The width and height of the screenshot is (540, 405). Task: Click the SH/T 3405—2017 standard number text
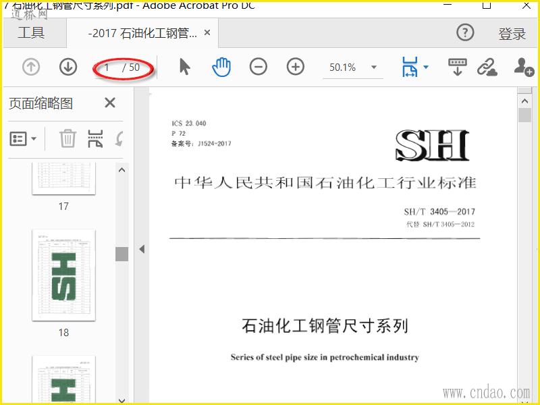coord(439,211)
